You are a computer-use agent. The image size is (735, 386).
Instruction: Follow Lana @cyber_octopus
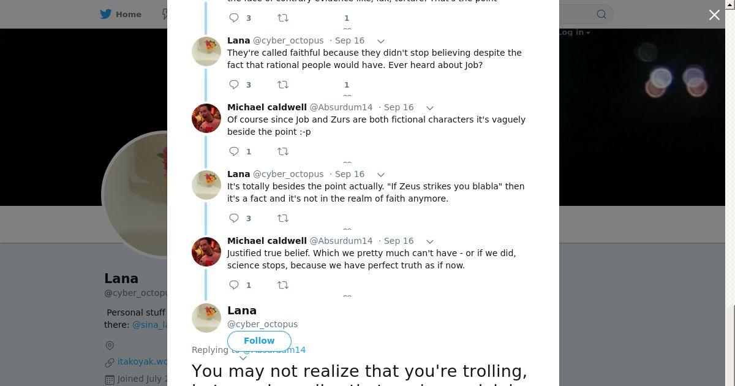259,341
